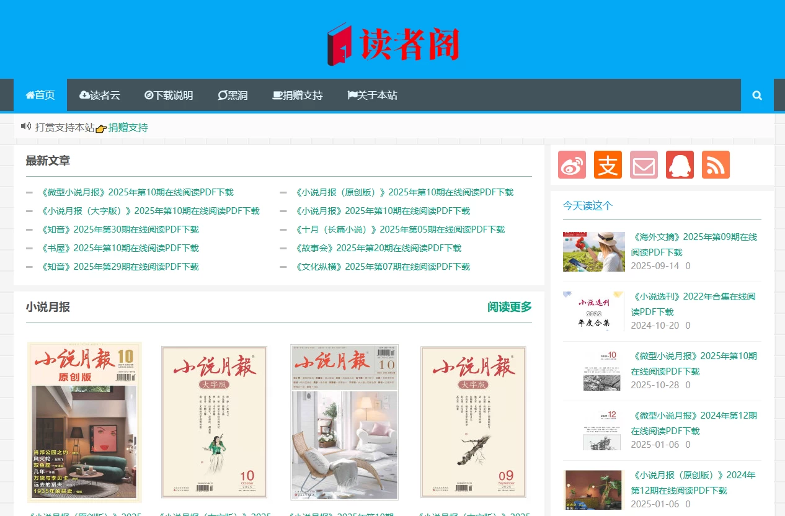Viewport: 785px width, 516px height.
Task: Open the QQ penguin icon
Action: 680,164
